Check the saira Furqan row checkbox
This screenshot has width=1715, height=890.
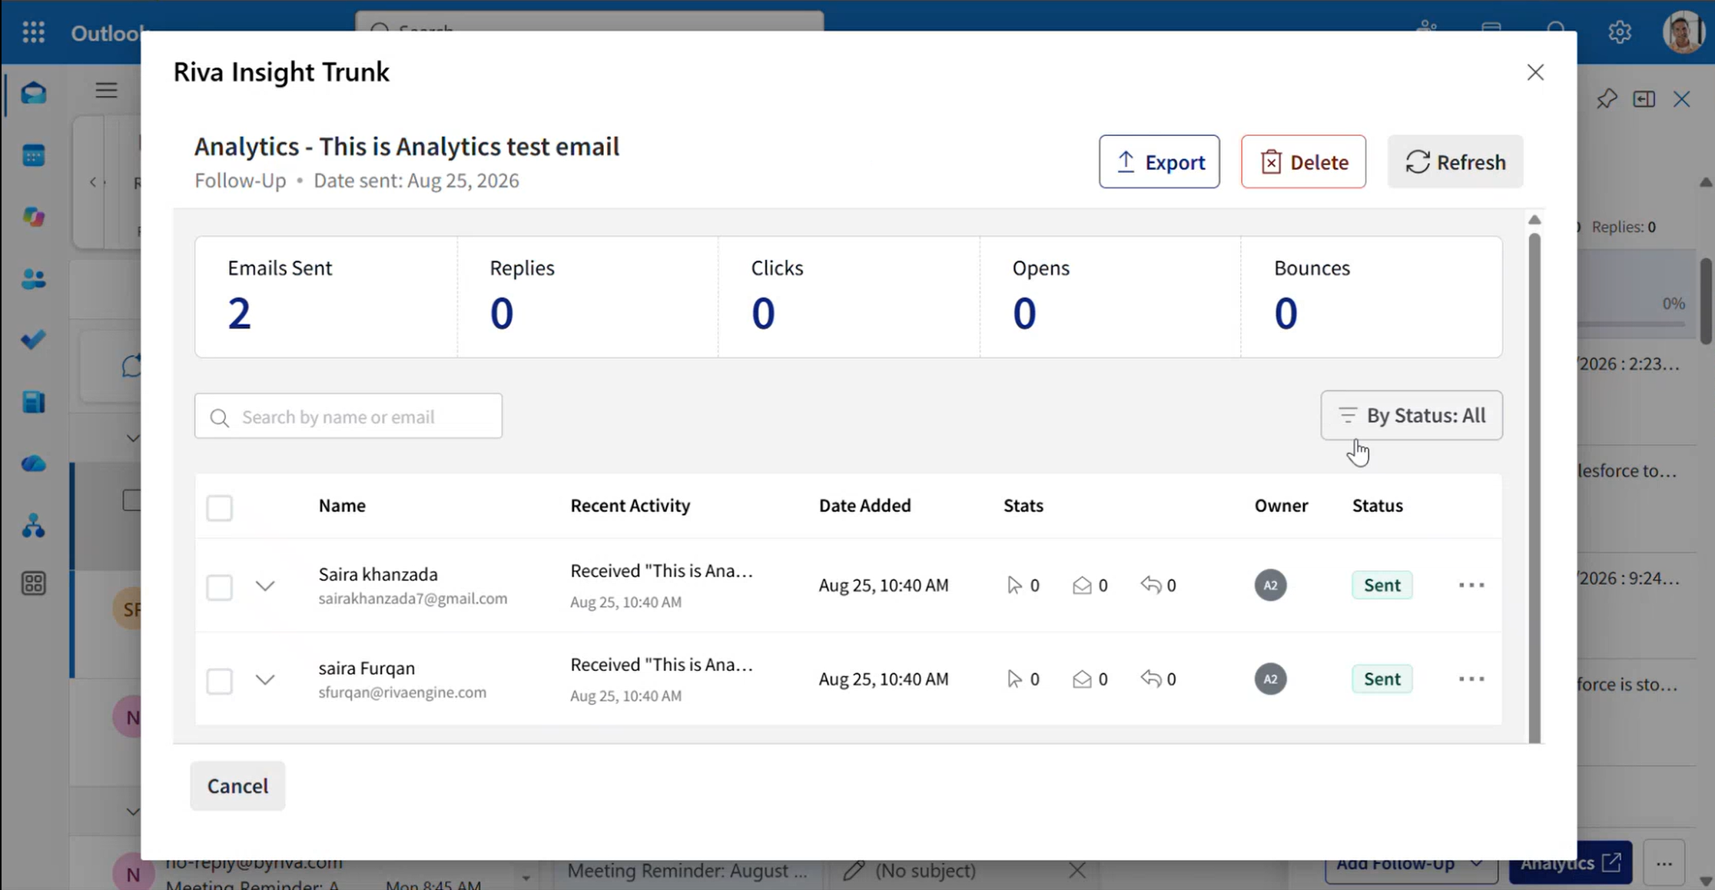[219, 681]
